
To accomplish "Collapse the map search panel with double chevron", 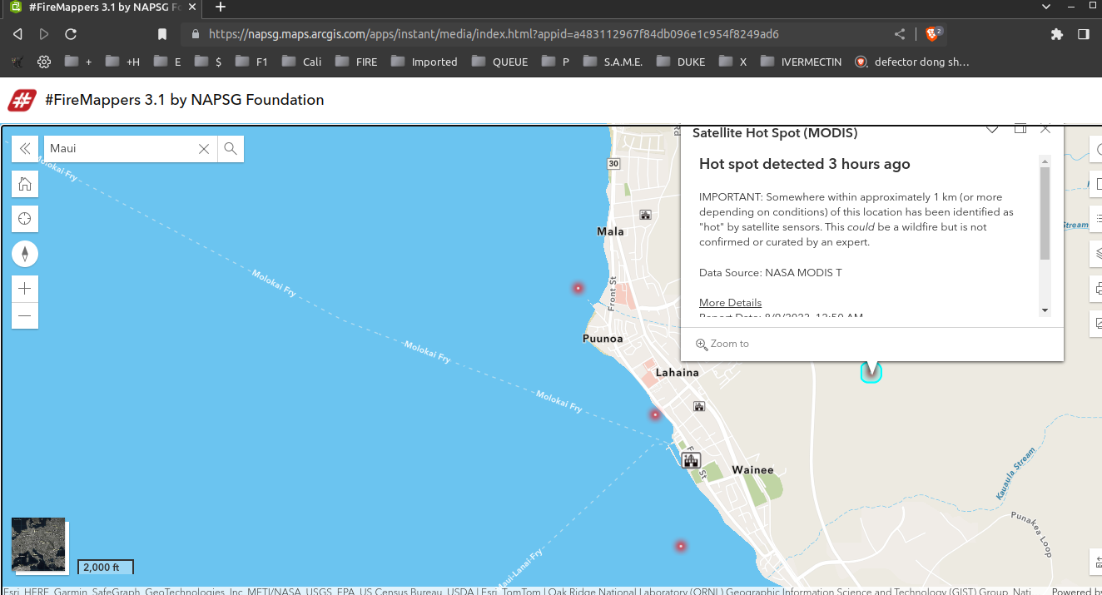I will tap(25, 149).
